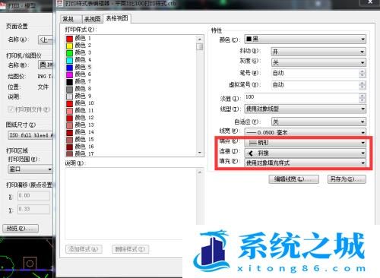The image size is (380, 278).
Task: Pick plot style 颜色 16
Action: pos(81,147)
